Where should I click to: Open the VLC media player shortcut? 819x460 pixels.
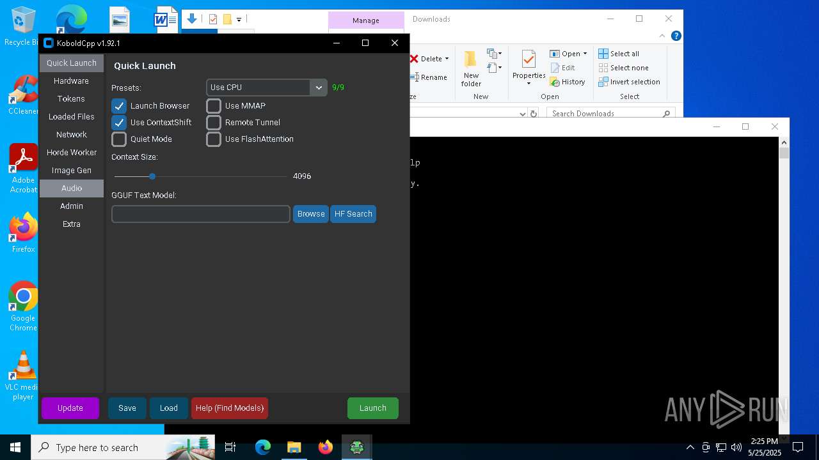23,376
